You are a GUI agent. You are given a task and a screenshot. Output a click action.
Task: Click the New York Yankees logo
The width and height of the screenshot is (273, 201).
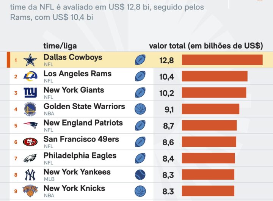(30, 174)
